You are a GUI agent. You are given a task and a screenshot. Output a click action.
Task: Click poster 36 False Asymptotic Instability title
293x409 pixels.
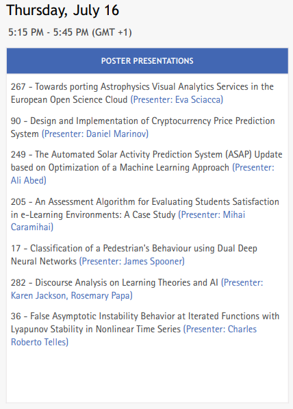click(145, 323)
